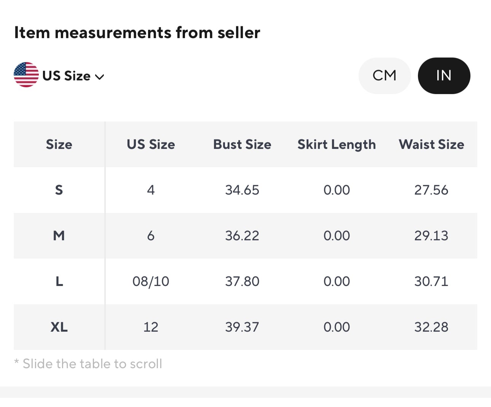Click the 'Slide the table to scroll' note

[x=88, y=364]
